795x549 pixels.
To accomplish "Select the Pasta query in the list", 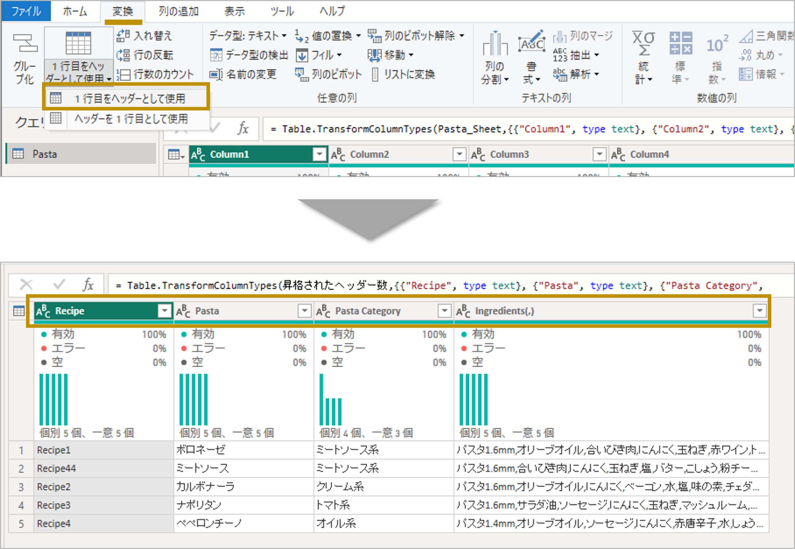I will (45, 154).
